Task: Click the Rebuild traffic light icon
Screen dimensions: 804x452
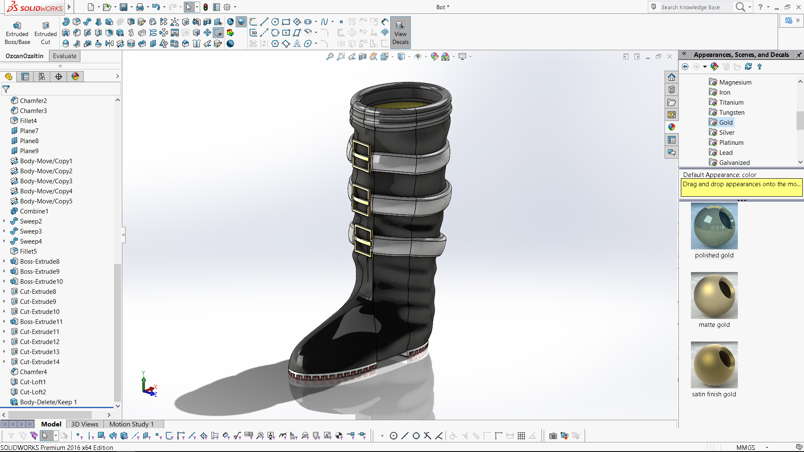Action: coord(206,7)
